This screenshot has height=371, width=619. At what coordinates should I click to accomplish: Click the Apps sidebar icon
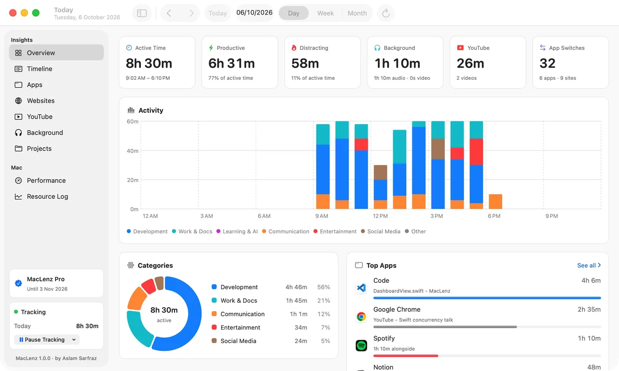[x=18, y=85]
